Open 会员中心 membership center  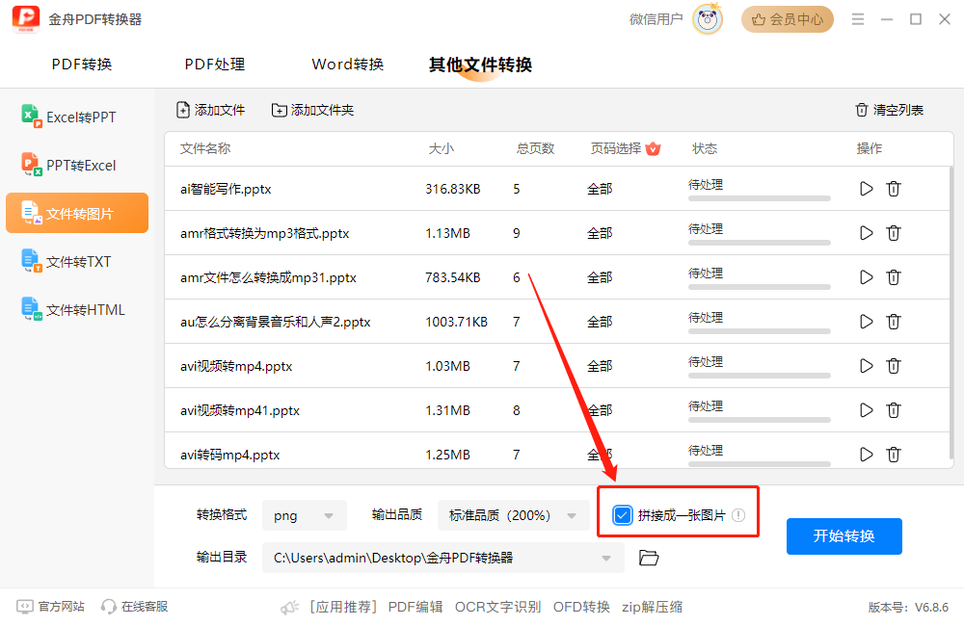[787, 19]
